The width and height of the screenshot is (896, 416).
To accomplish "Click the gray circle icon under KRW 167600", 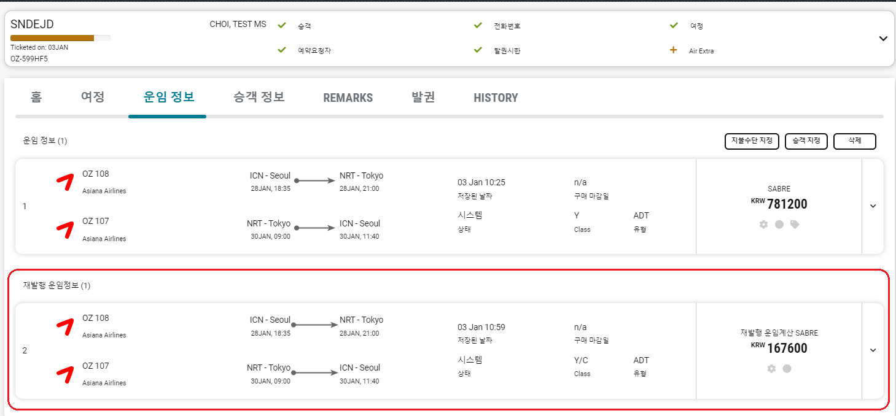I will click(x=787, y=369).
